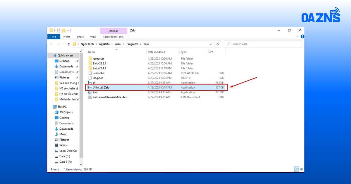Click the sl application file icon
The image size is (351, 184).
coord(90,83)
